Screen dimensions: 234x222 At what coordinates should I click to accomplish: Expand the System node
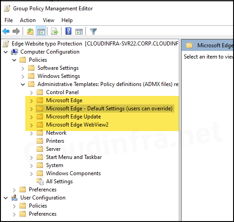coord(32,166)
